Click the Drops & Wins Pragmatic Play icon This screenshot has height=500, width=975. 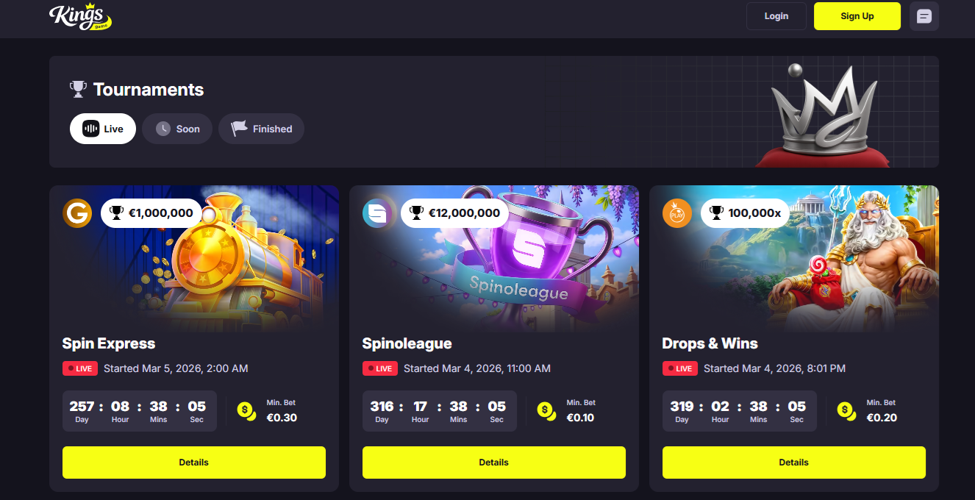click(x=677, y=213)
